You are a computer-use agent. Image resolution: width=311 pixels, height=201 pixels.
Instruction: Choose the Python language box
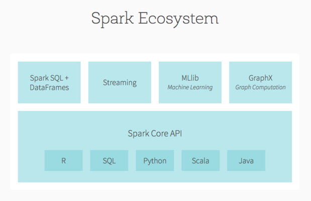coord(155,160)
